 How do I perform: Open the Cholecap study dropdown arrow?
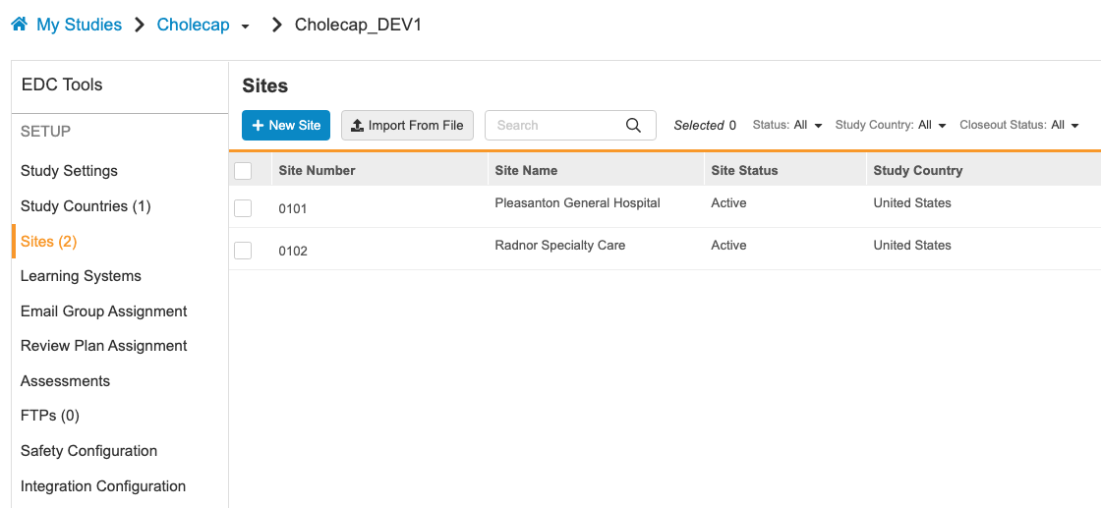[x=245, y=27]
